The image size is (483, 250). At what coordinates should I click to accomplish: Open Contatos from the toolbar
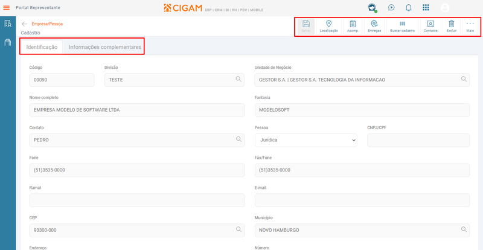click(x=430, y=27)
